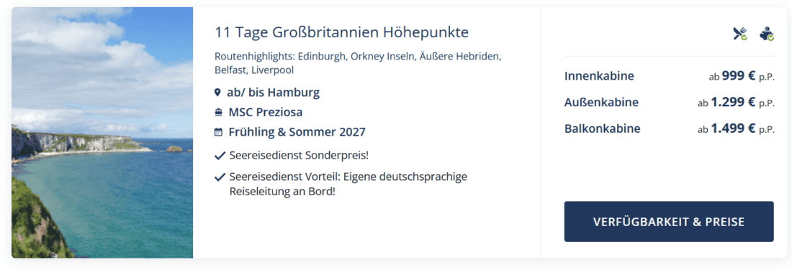Open the 11 Tage Großbritannien Höhepunkte title
This screenshot has width=792, height=272.
pyautogui.click(x=341, y=33)
